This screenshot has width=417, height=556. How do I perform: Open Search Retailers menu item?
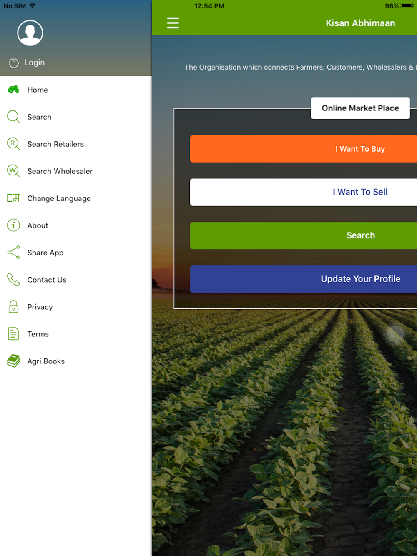pyautogui.click(x=76, y=144)
